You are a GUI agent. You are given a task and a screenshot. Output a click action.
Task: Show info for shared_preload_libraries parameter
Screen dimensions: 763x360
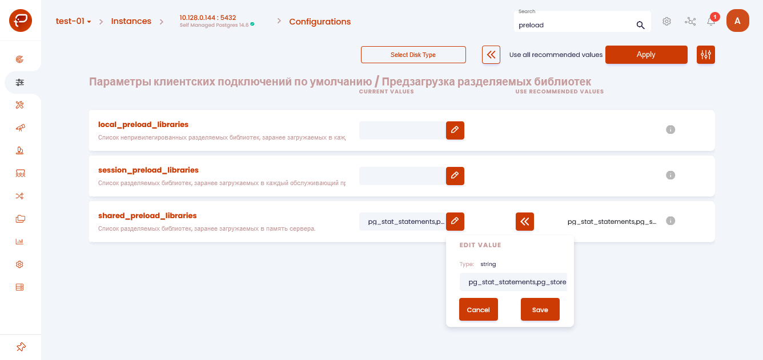(x=671, y=221)
